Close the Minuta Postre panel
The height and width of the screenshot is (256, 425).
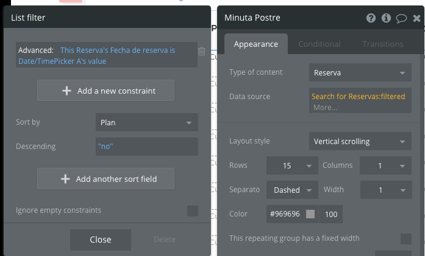[x=416, y=18]
